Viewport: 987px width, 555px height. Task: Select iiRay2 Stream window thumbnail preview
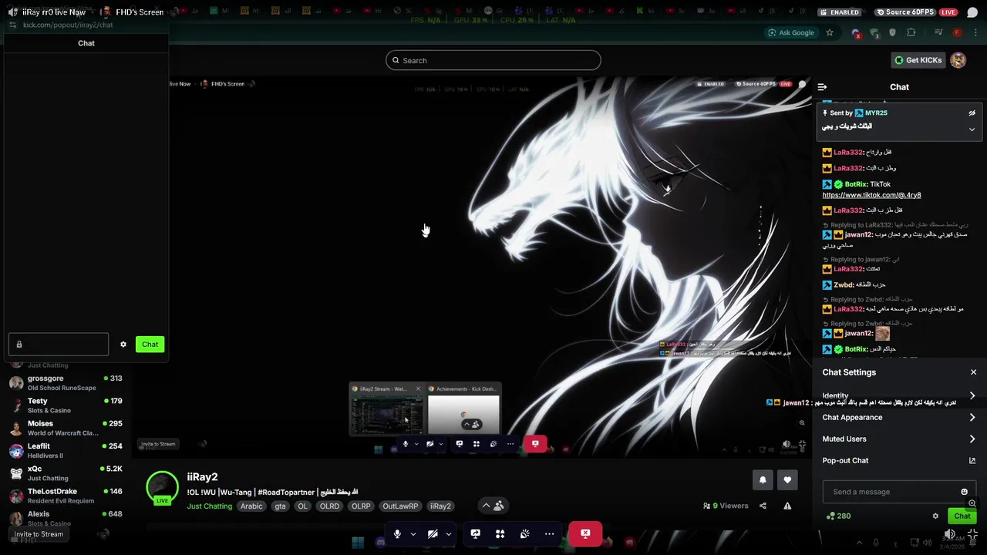click(386, 409)
